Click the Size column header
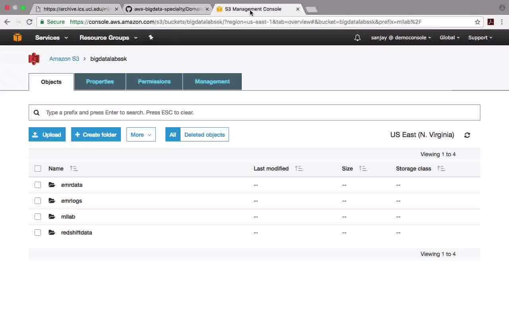509x318 pixels. (x=348, y=169)
